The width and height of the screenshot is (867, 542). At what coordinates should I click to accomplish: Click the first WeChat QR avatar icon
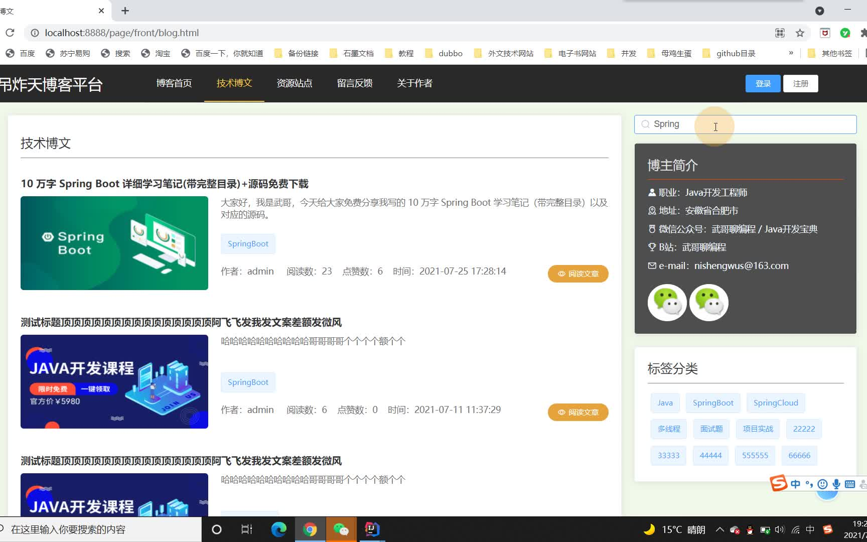tap(667, 303)
